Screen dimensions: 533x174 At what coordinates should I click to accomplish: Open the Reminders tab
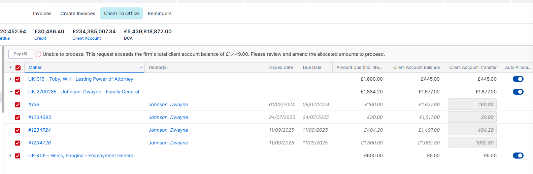click(160, 13)
